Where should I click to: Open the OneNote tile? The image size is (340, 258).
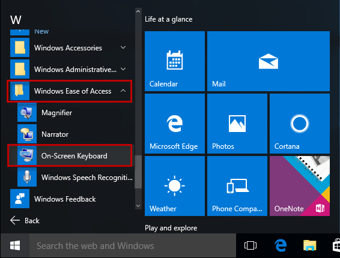point(300,186)
